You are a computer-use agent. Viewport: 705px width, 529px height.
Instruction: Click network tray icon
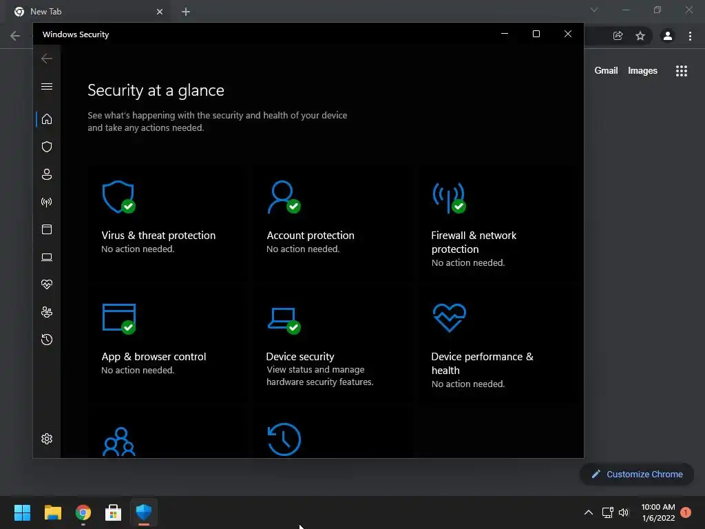click(607, 512)
